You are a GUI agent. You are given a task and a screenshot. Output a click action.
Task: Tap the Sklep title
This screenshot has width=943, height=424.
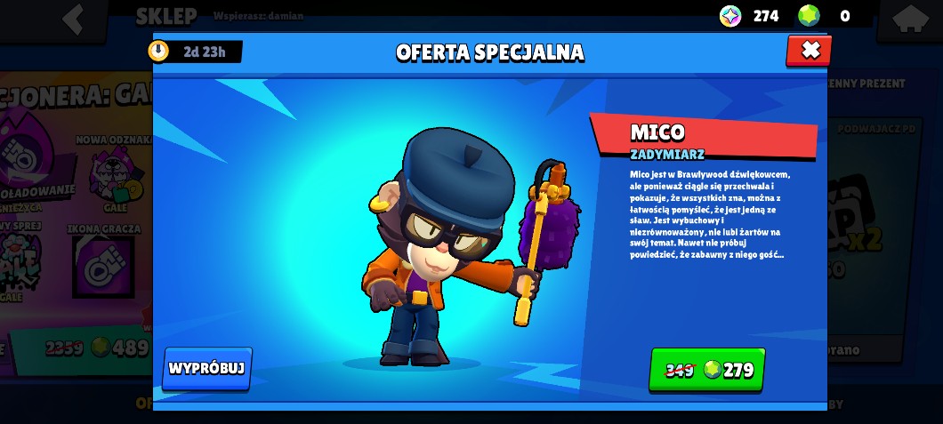point(166,16)
